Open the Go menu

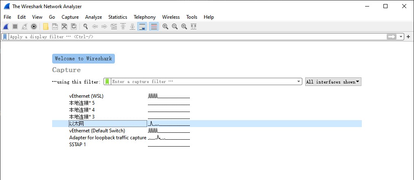(x=52, y=17)
